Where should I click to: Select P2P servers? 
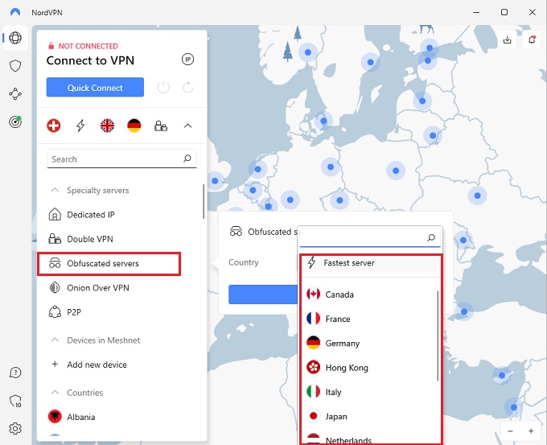click(x=74, y=312)
